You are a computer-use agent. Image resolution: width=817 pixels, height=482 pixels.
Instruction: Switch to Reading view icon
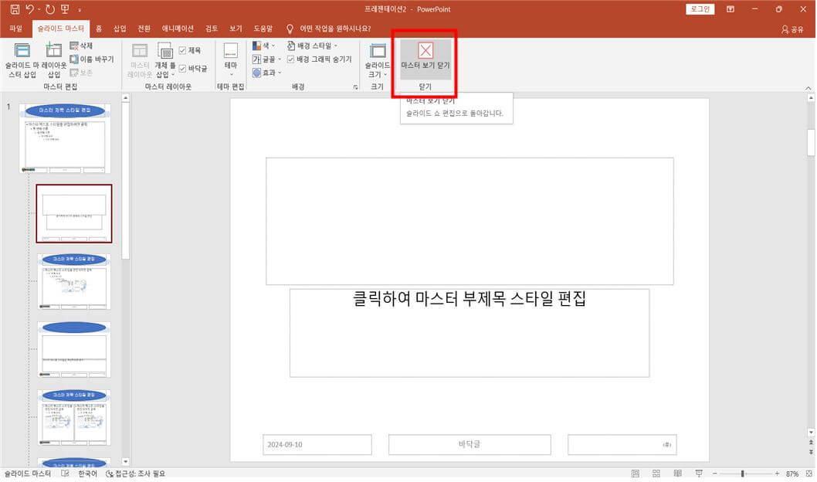677,474
